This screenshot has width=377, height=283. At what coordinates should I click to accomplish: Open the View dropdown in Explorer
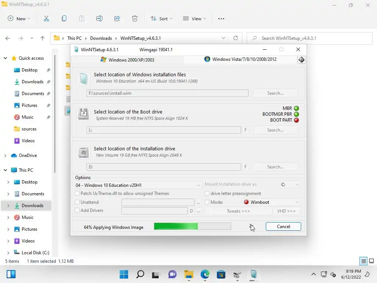194,18
